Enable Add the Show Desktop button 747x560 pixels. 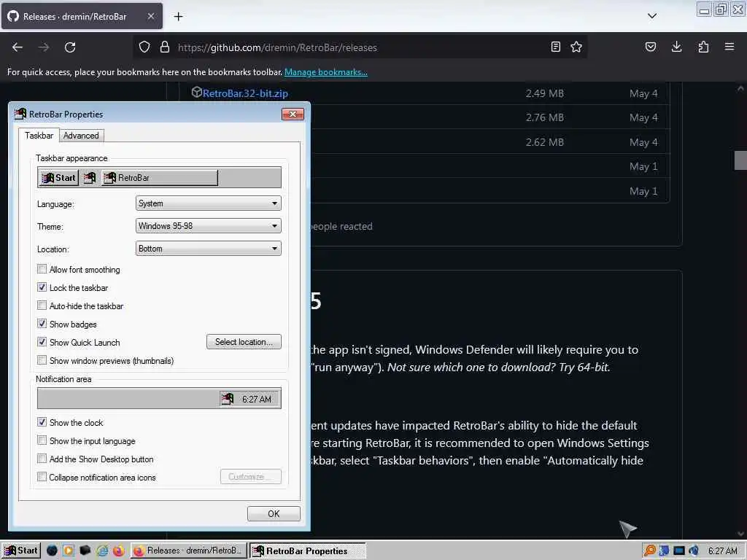(x=42, y=459)
